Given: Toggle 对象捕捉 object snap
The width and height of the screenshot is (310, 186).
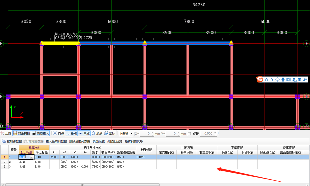Looking at the screenshot, I should pos(21,133).
